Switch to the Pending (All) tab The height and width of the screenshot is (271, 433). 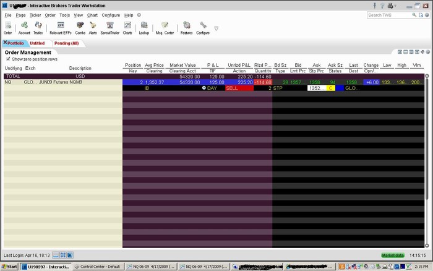[x=66, y=43]
